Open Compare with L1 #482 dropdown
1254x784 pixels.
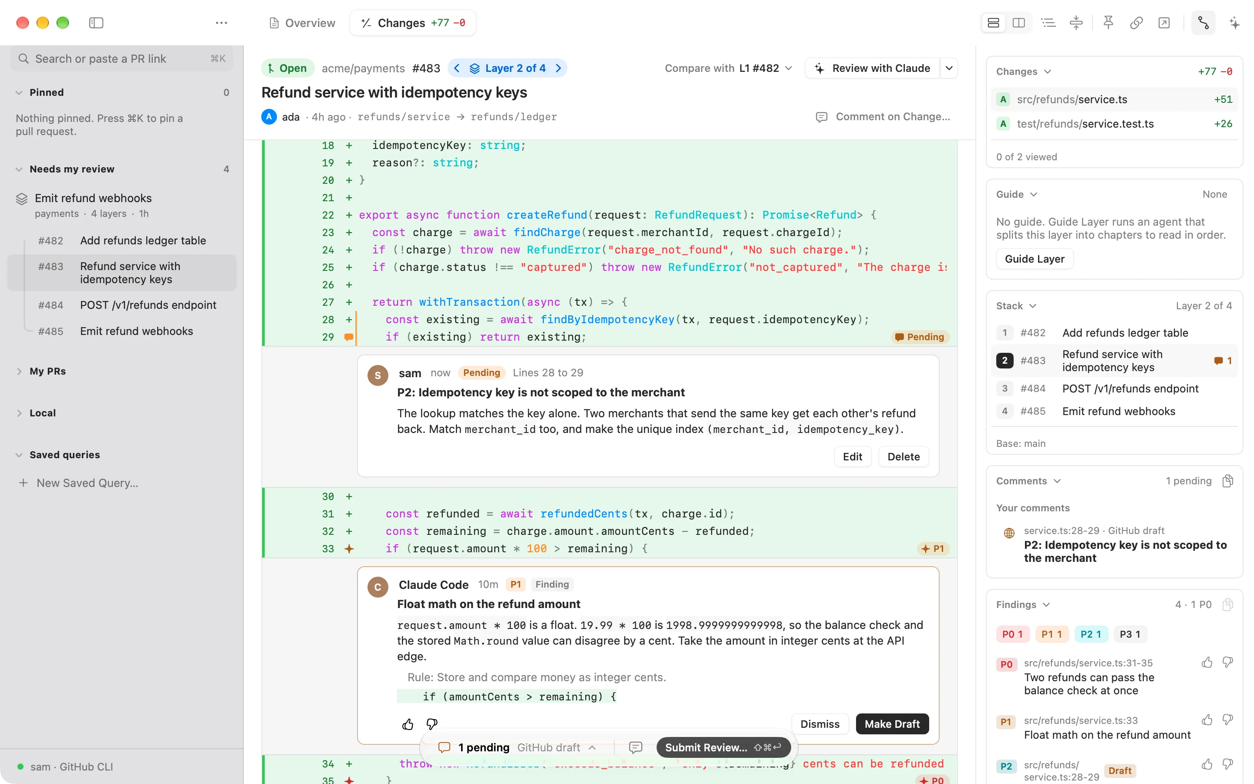tap(728, 68)
